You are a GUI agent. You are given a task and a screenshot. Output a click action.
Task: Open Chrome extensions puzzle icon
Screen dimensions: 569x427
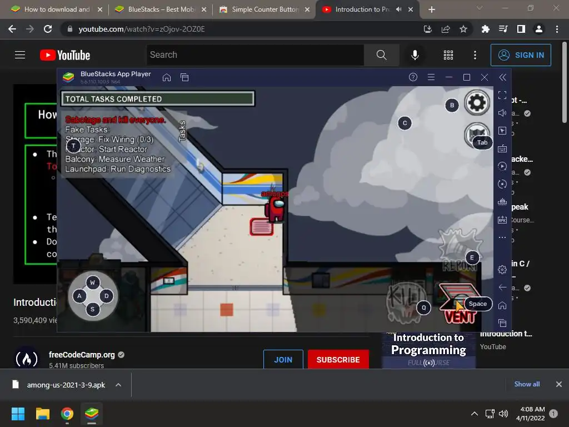[x=485, y=29]
